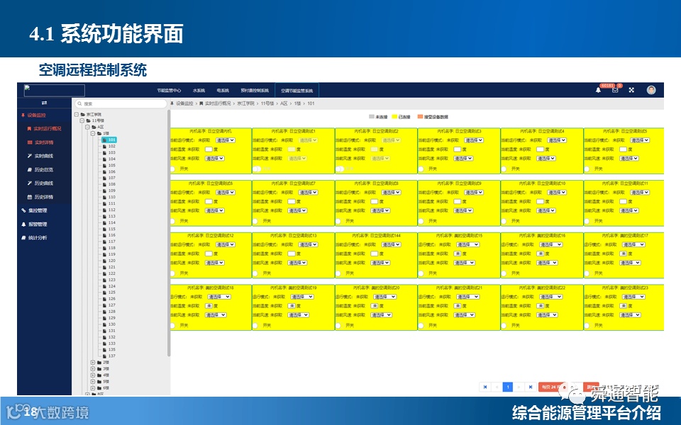This screenshot has height=425, width=681.
Task: Click 未连接 gray legend swatch
Action: tap(371, 117)
